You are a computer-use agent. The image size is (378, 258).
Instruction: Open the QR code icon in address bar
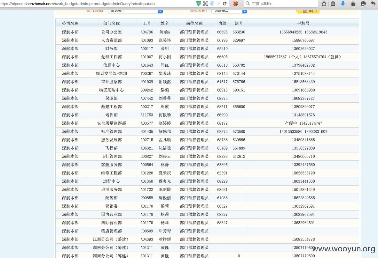(x=205, y=4)
